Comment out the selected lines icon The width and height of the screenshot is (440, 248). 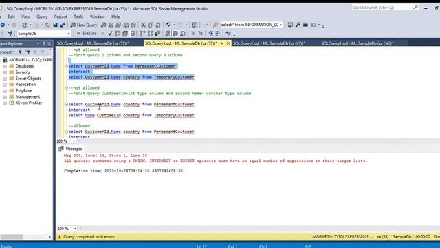(x=192, y=34)
